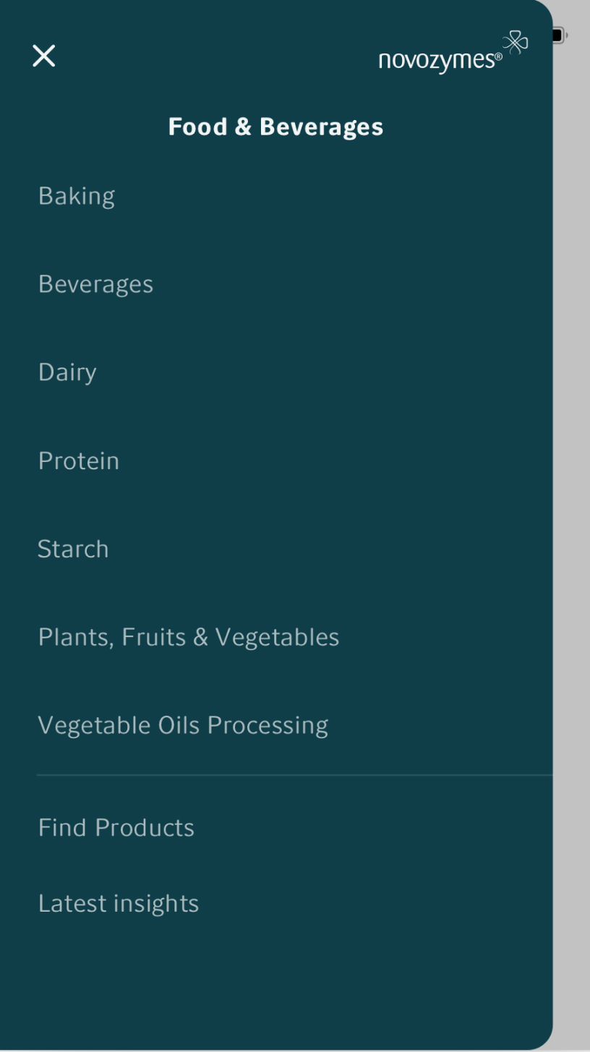Click the ampersand in the Food & Beverages heading
The width and height of the screenshot is (590, 1052).
(x=244, y=127)
